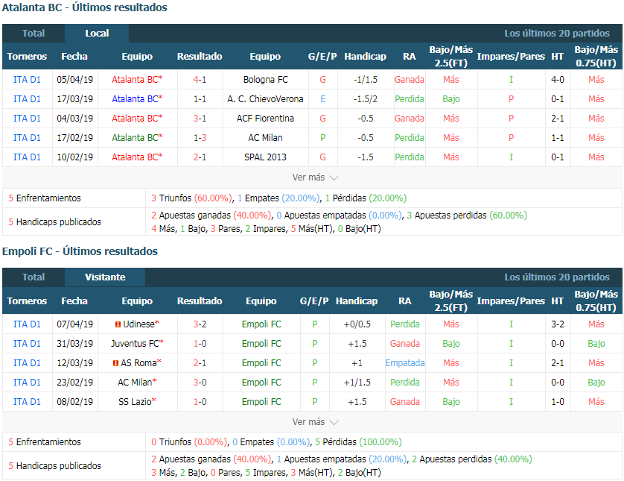Click SS Lazio team name

(135, 402)
